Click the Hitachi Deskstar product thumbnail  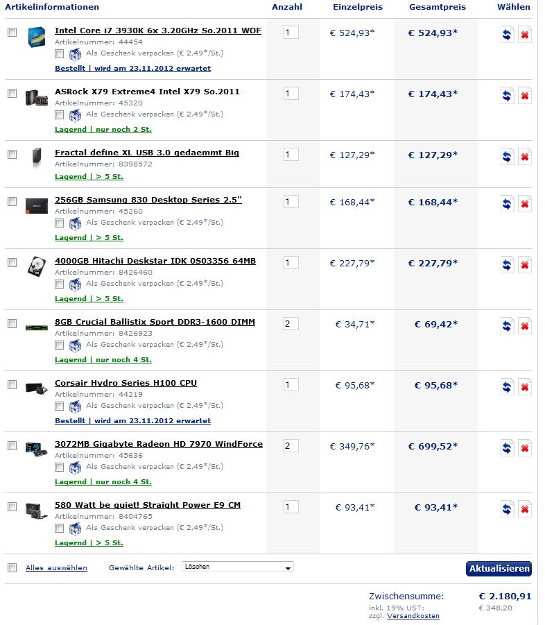(x=37, y=267)
